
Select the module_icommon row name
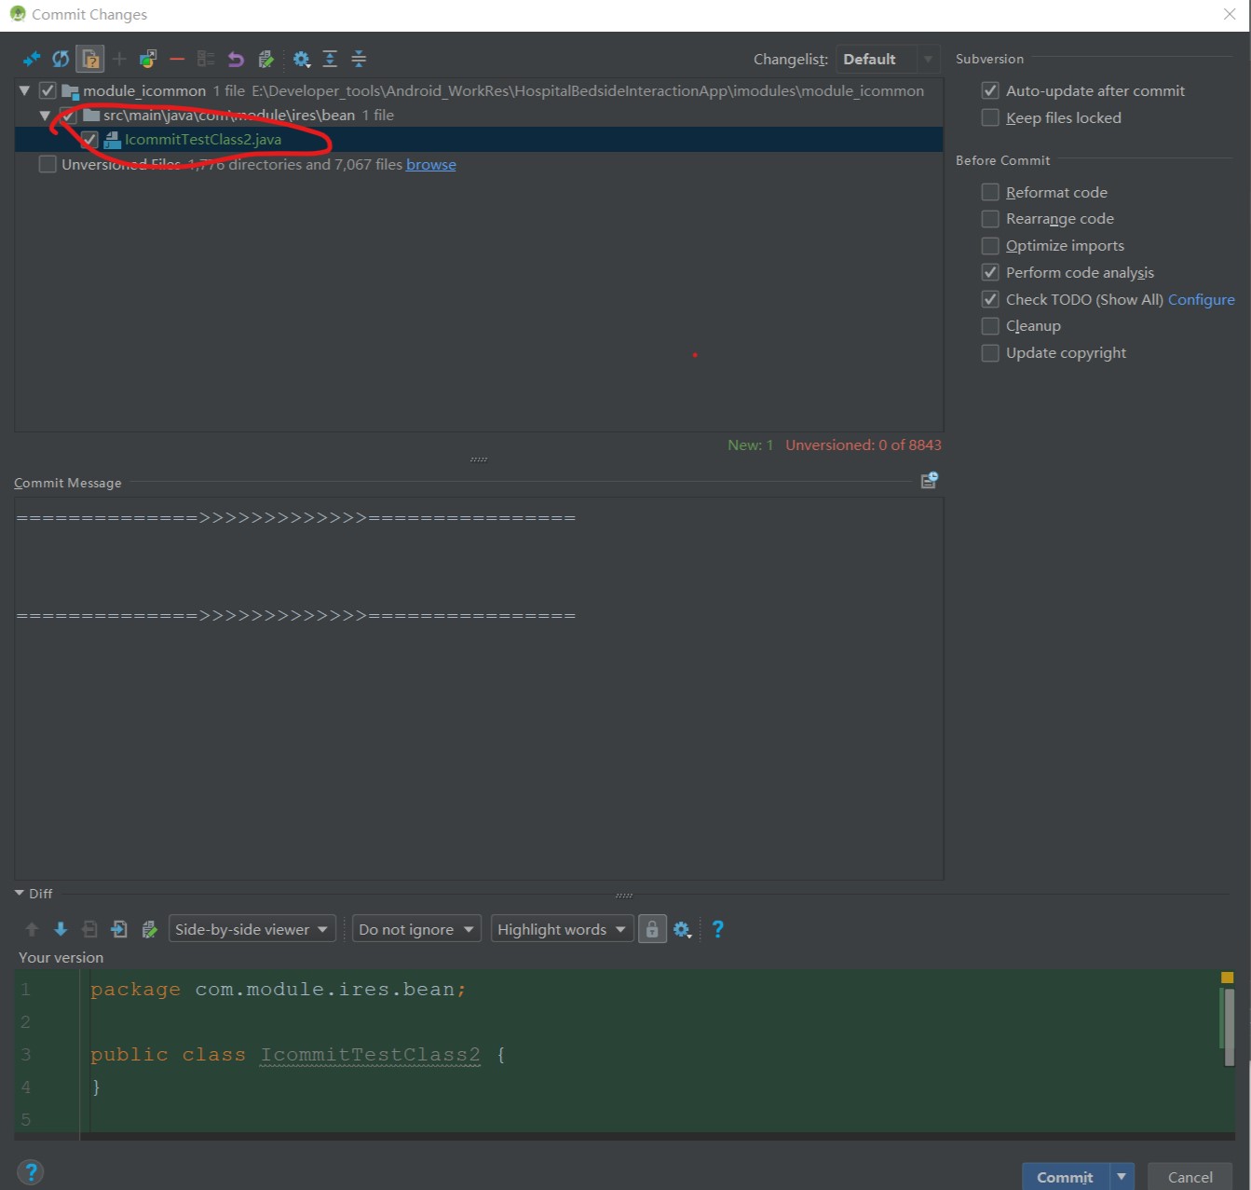[144, 90]
